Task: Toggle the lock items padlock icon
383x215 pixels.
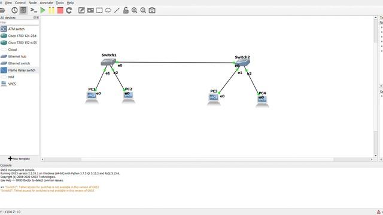Action: [x=126, y=10]
